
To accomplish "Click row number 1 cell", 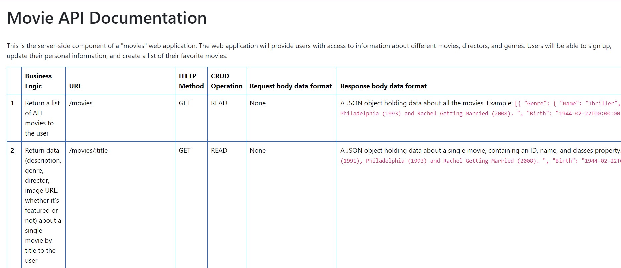I will (x=14, y=118).
